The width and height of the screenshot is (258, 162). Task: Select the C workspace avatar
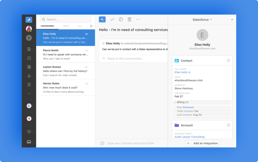click(29, 106)
